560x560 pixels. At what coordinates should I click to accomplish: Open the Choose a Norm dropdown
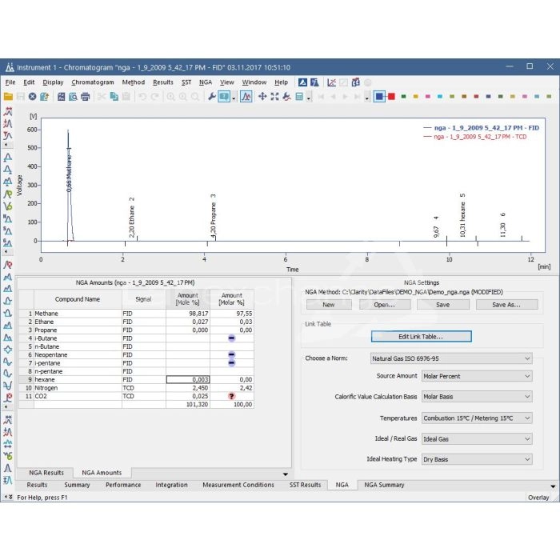coord(452,358)
